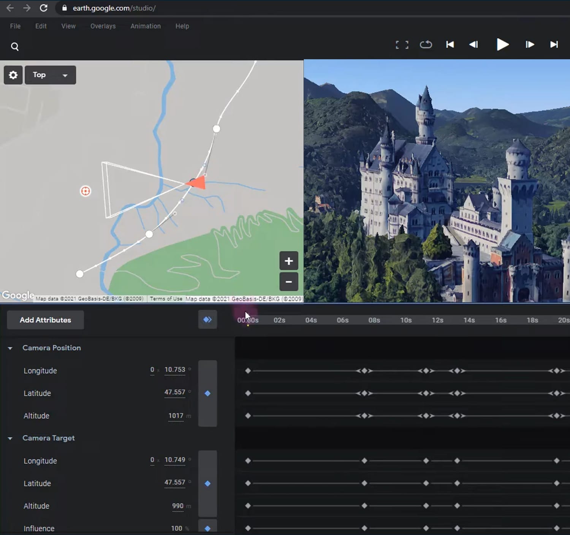
Task: Open the Top view dropdown
Action: (x=50, y=75)
